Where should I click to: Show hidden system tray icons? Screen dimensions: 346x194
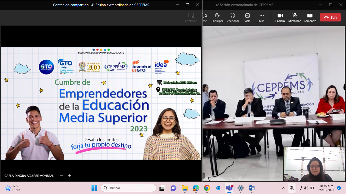(284, 188)
